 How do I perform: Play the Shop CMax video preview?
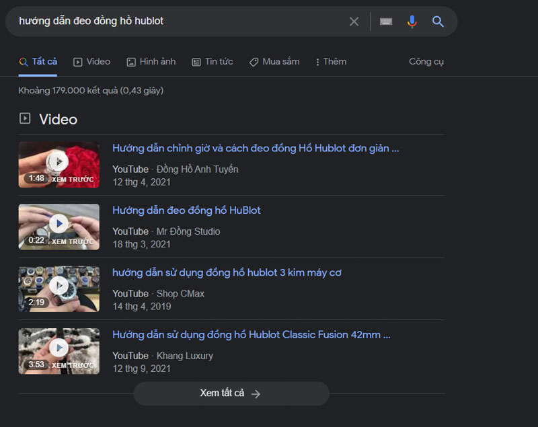point(59,286)
